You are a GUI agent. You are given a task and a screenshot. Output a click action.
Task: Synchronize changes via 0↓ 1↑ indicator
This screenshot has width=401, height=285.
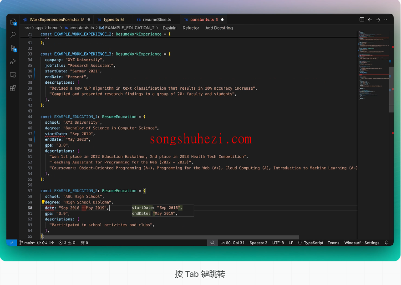coord(45,243)
